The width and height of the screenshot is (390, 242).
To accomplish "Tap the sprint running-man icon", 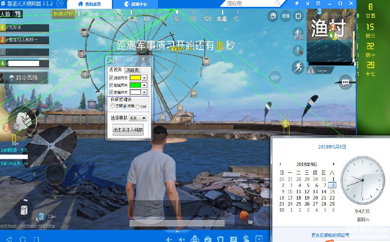I will pyautogui.click(x=298, y=67).
